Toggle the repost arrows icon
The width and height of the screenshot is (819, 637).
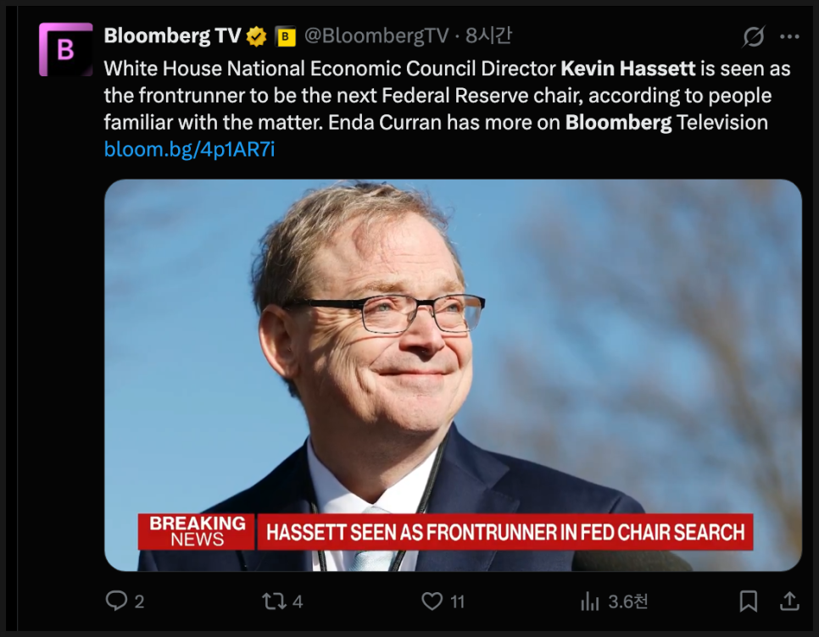(274, 601)
